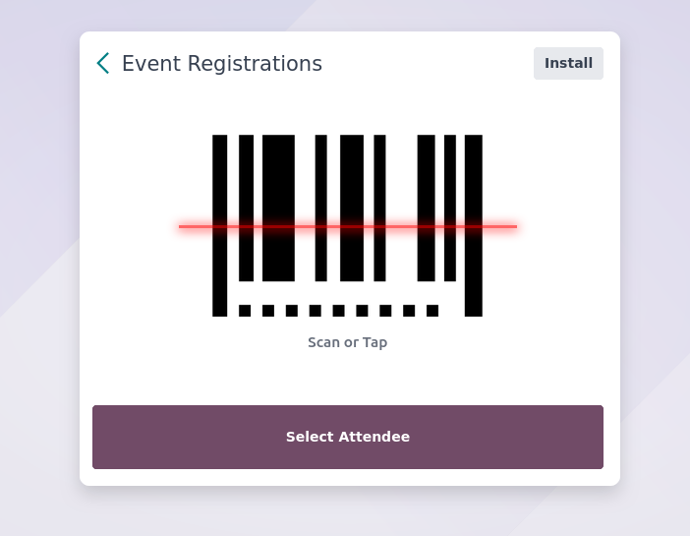690x536 pixels.
Task: Go back using the teal chevron arrow
Action: (103, 63)
